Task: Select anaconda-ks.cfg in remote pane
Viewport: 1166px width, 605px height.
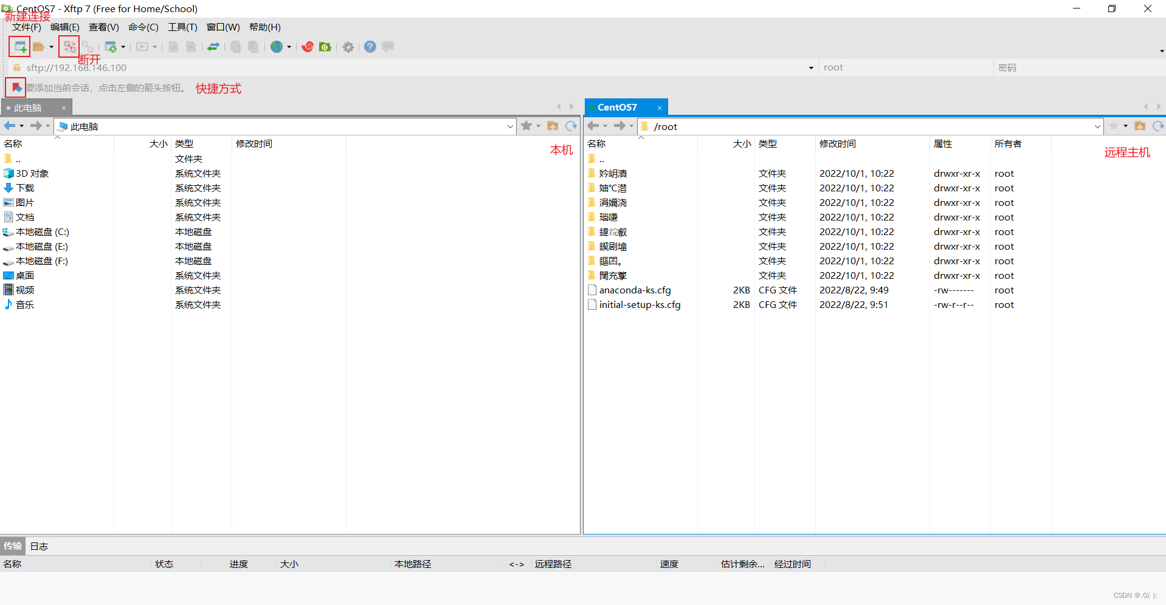Action: 635,290
